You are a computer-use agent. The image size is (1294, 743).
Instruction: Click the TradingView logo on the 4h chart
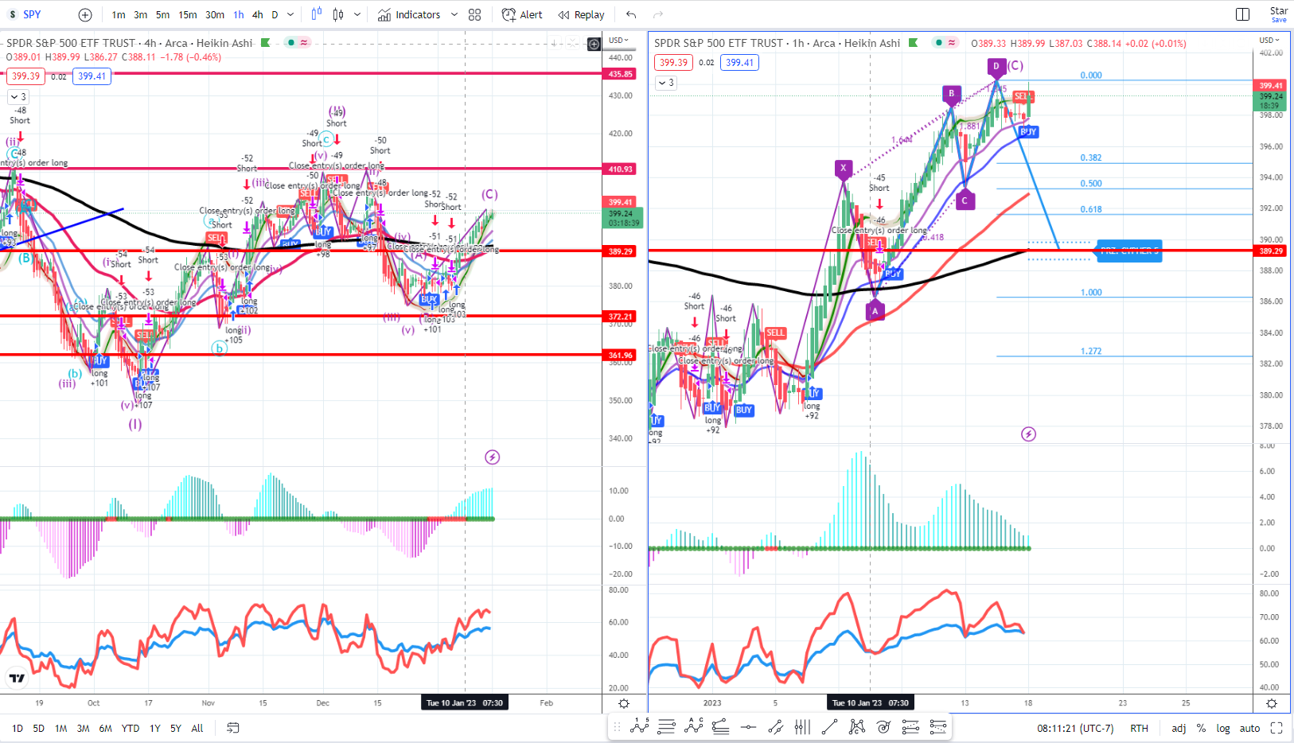click(x=17, y=678)
